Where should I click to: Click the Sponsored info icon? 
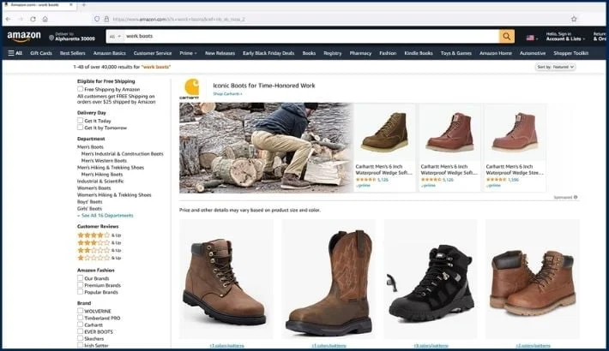[x=576, y=198]
